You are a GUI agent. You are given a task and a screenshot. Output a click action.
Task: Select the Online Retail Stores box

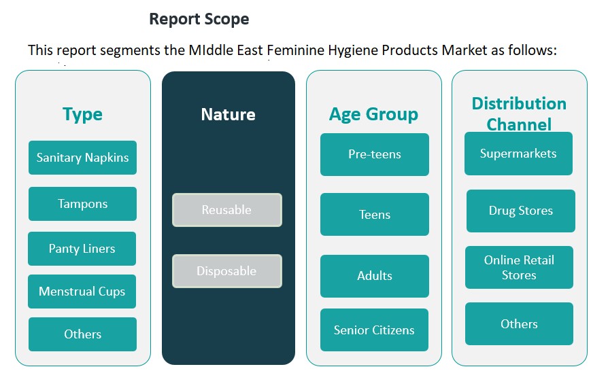pyautogui.click(x=519, y=267)
